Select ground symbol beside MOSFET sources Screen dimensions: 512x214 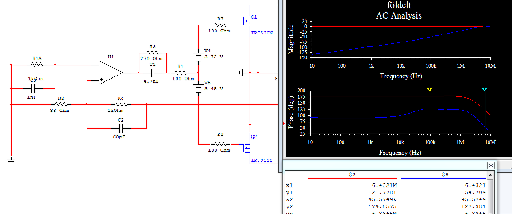241,73
